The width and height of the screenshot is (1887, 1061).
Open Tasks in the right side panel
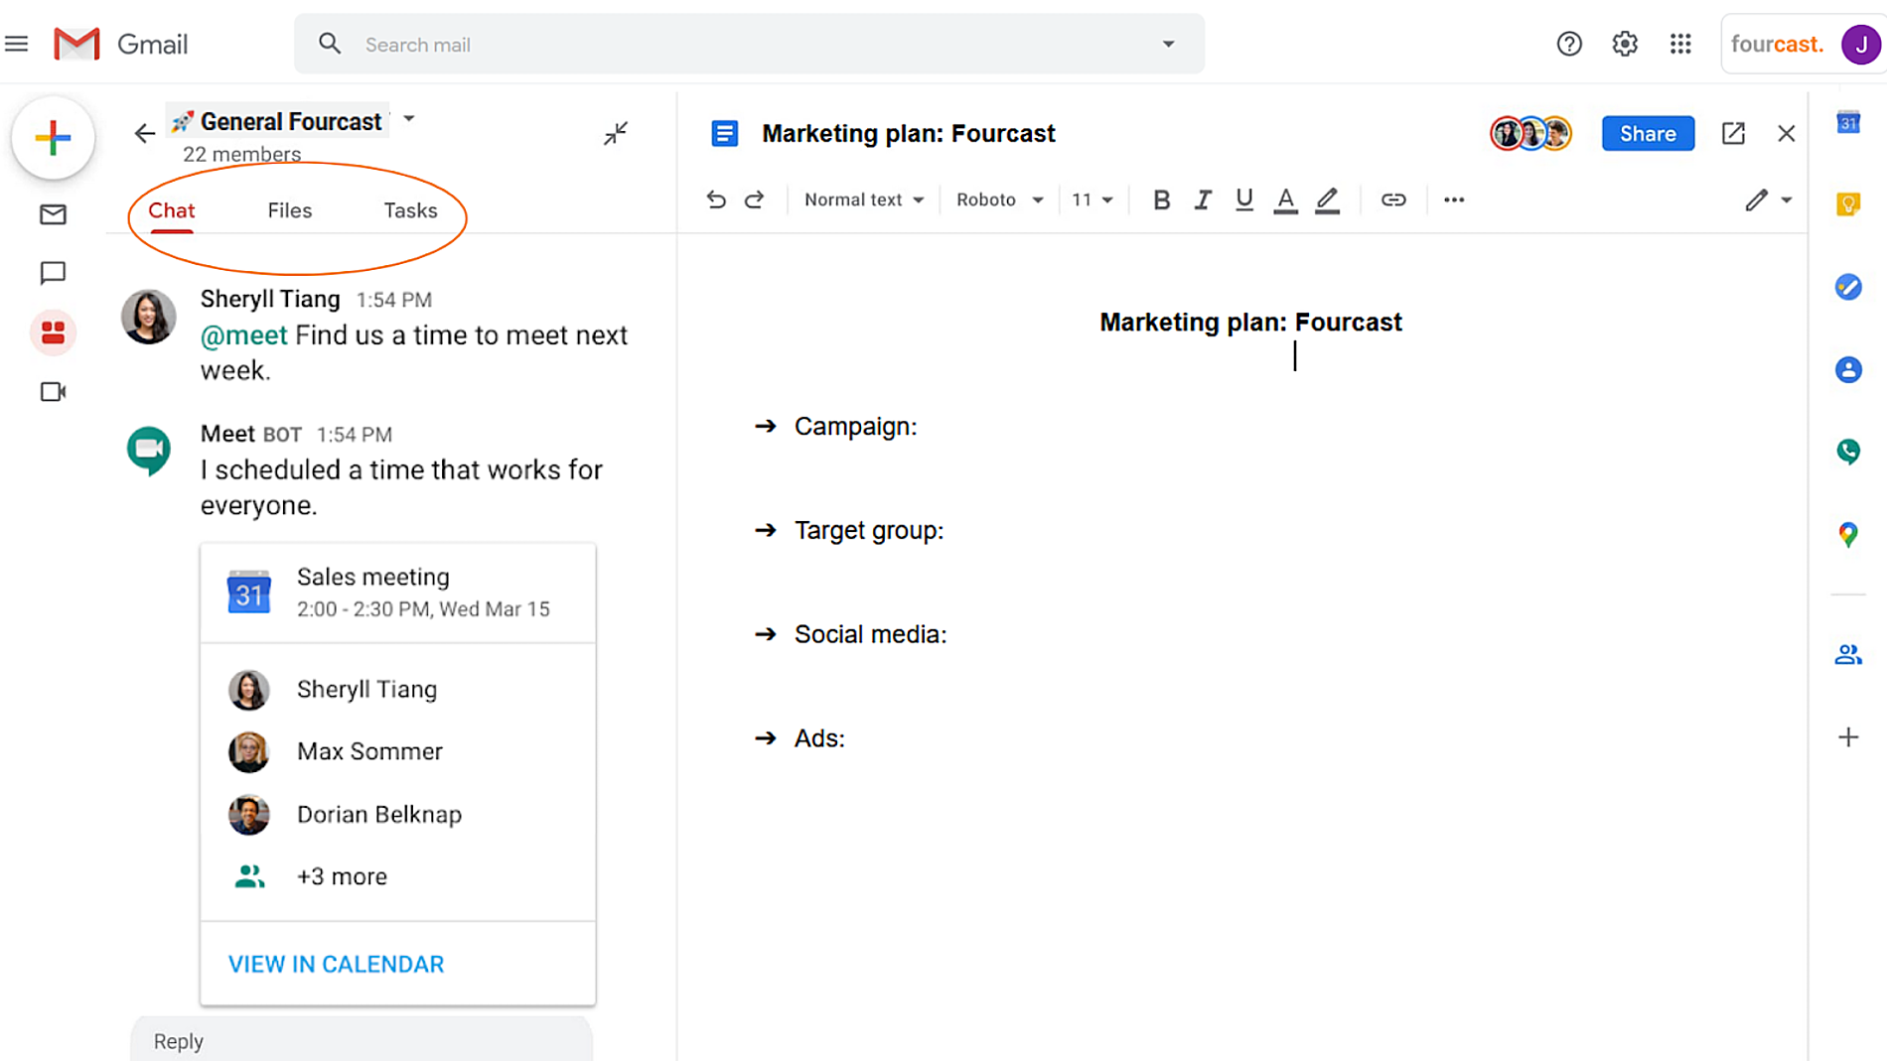click(1848, 287)
